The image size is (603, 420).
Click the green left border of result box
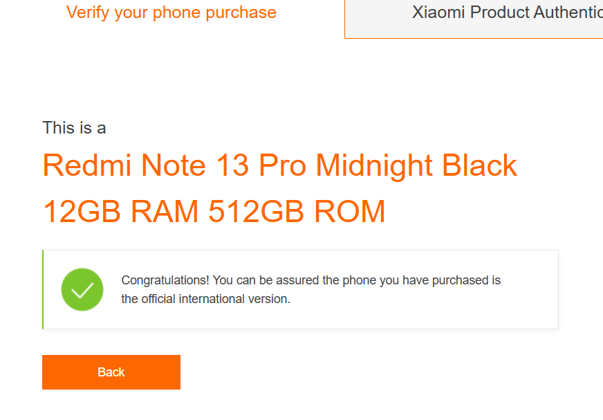coord(43,289)
